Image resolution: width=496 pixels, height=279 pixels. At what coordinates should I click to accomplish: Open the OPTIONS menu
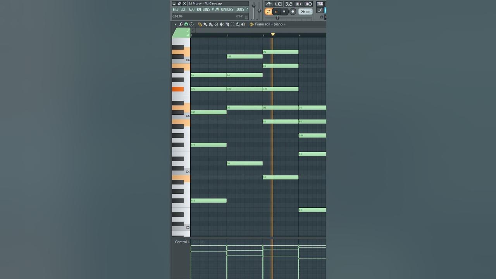pyautogui.click(x=227, y=9)
